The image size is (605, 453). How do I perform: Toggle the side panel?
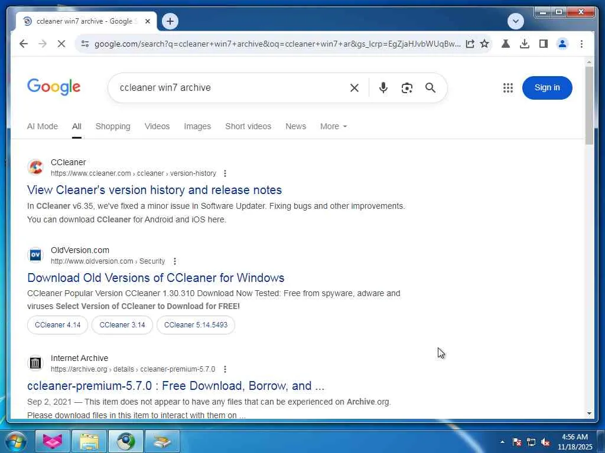coord(544,44)
